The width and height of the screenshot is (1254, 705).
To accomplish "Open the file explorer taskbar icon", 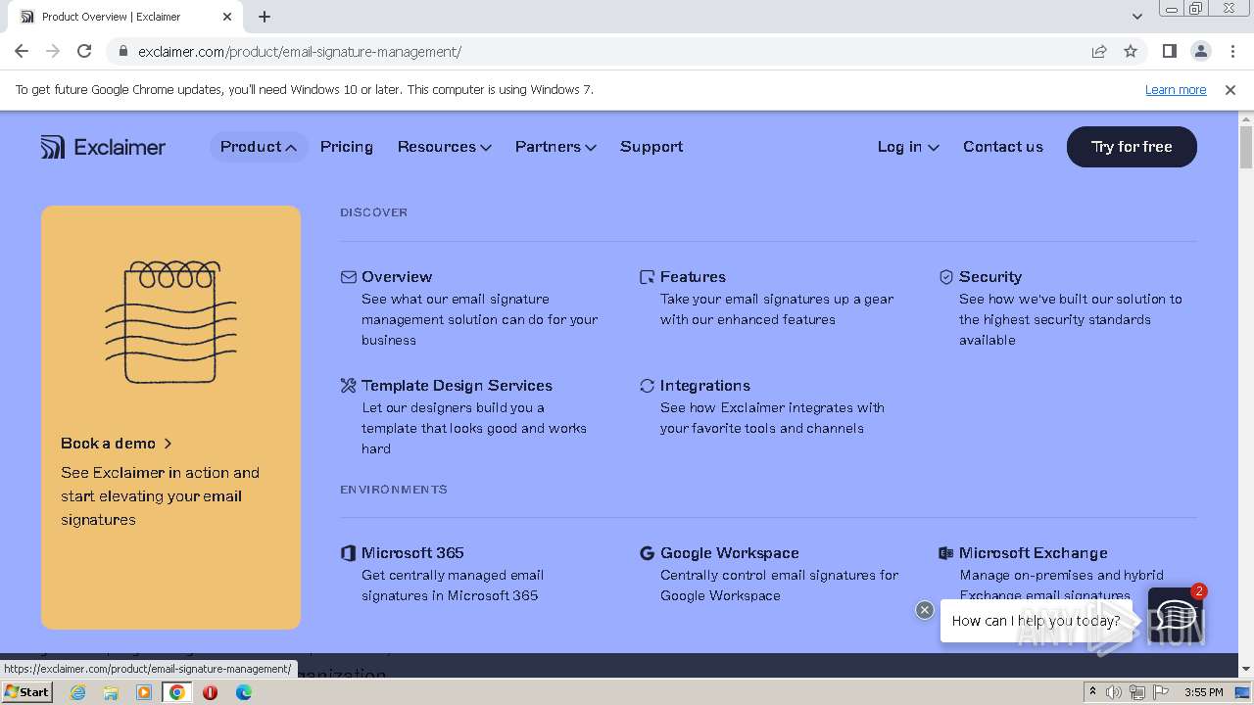I will pos(111,692).
